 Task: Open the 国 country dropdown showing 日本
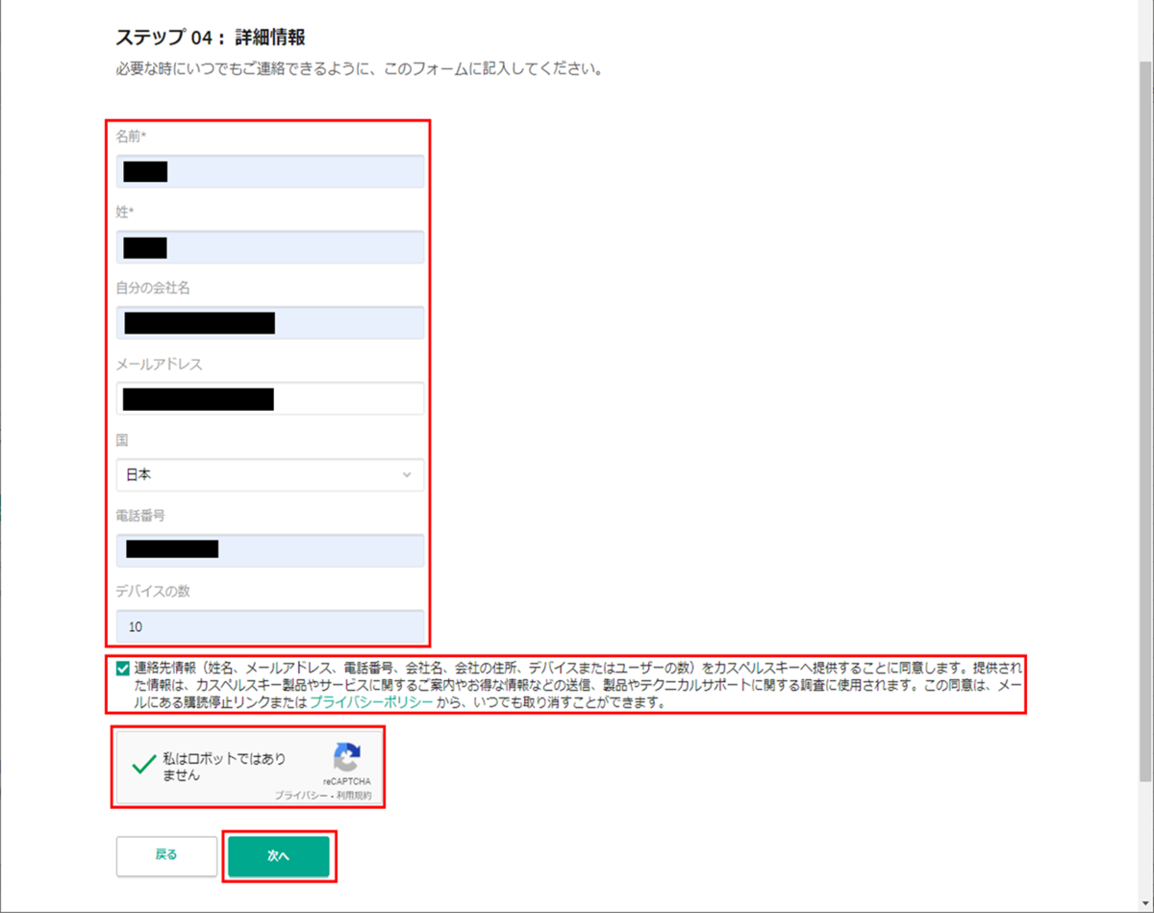269,474
